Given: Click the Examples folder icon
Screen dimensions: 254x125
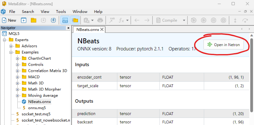Looking at the screenshot, I should pyautogui.click(x=18, y=52).
